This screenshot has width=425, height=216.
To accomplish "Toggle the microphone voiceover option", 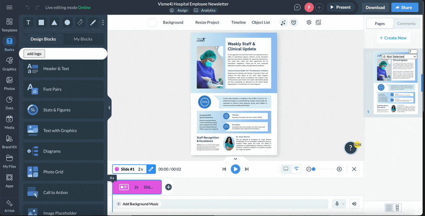I will point(336,204).
